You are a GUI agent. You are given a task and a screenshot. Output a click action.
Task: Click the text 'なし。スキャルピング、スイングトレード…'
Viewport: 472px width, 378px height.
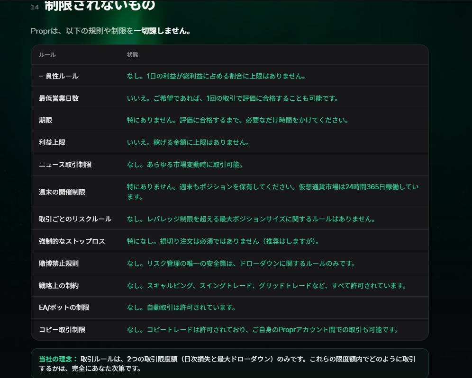coord(267,286)
